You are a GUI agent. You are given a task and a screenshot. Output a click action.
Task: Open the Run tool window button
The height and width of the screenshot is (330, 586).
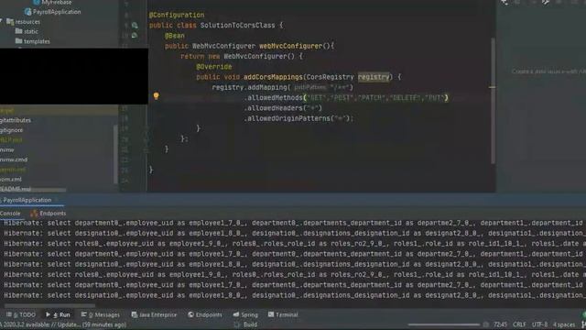point(58,314)
